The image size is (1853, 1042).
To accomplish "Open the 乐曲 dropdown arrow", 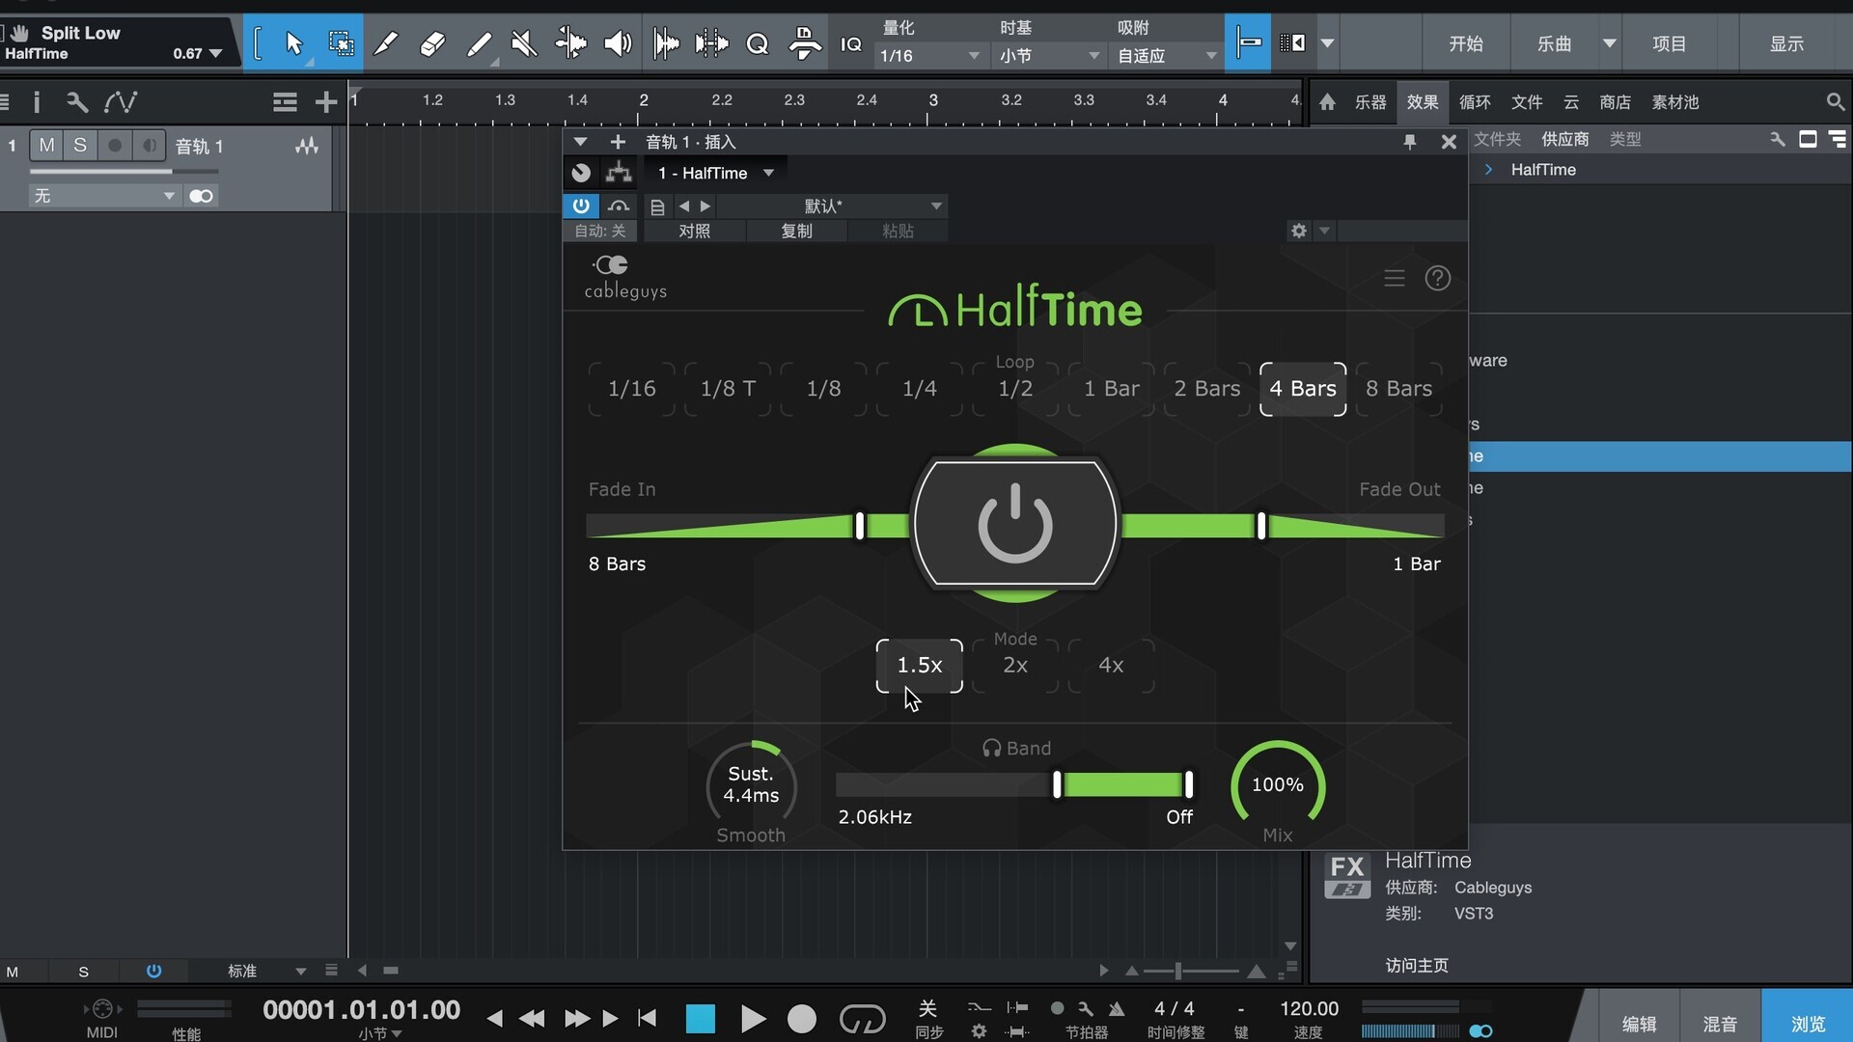I will point(1609,43).
